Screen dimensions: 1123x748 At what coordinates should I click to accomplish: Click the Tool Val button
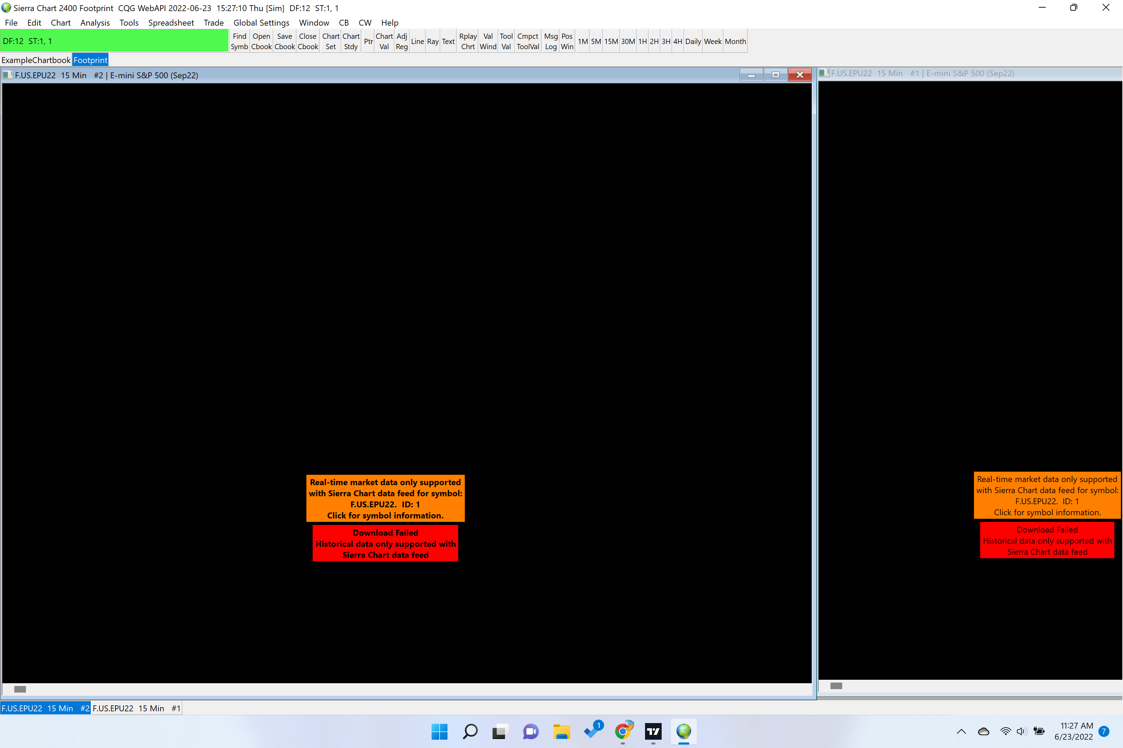point(506,41)
